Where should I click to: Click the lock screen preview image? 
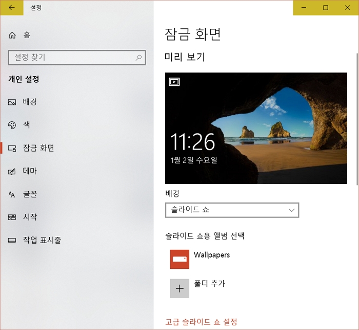[x=256, y=128]
